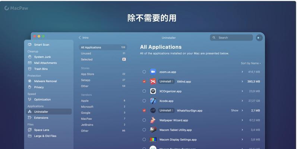Click the XCOrganizer app icon

pos(153,91)
